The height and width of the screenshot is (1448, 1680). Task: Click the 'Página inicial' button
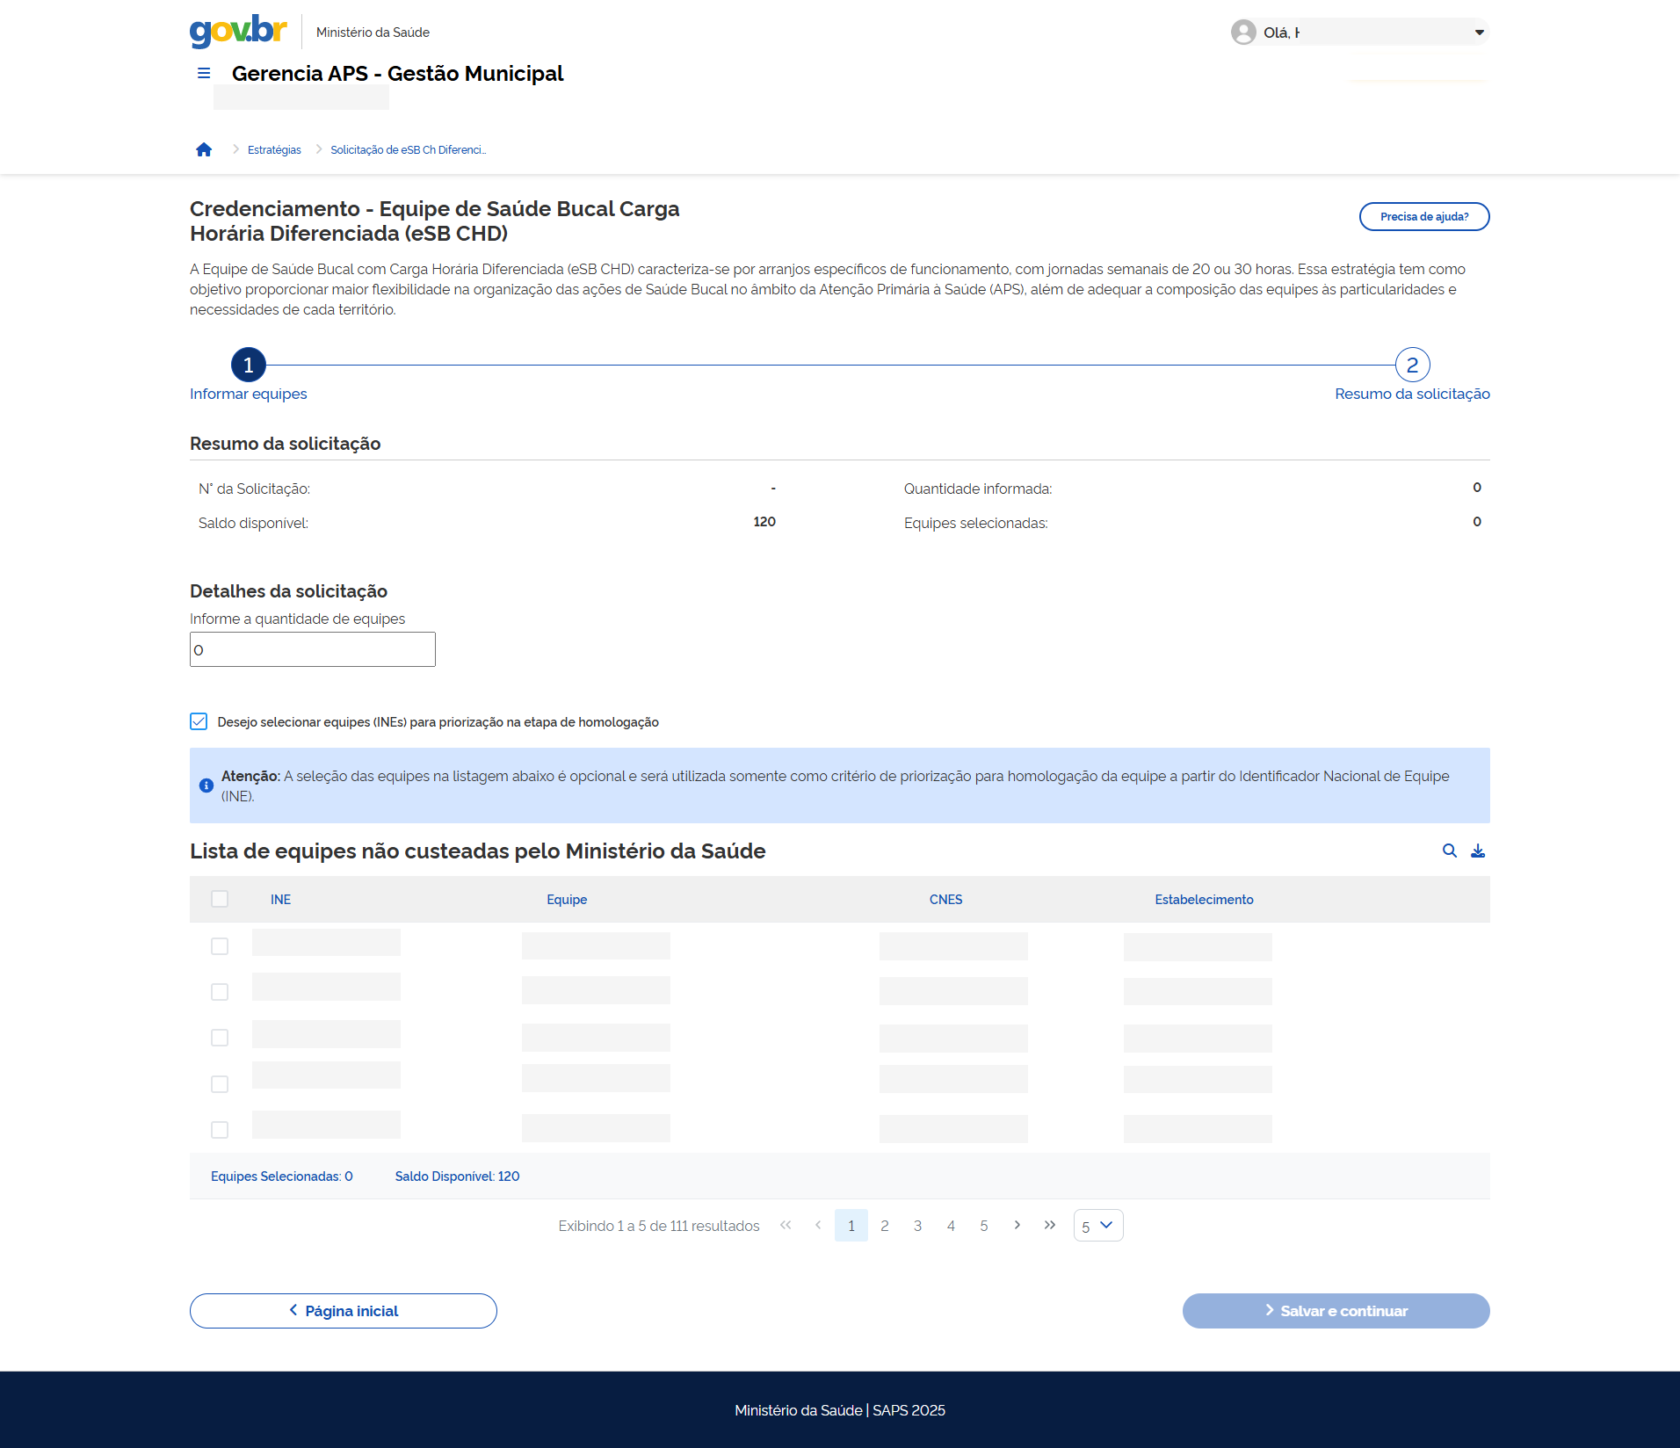[344, 1311]
